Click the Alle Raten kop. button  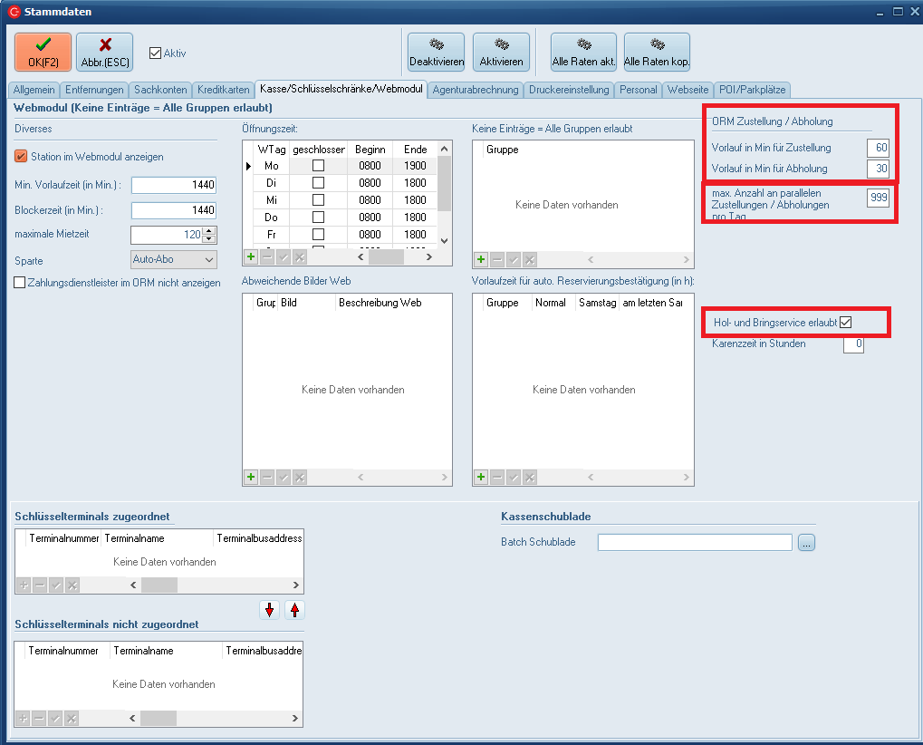click(657, 52)
